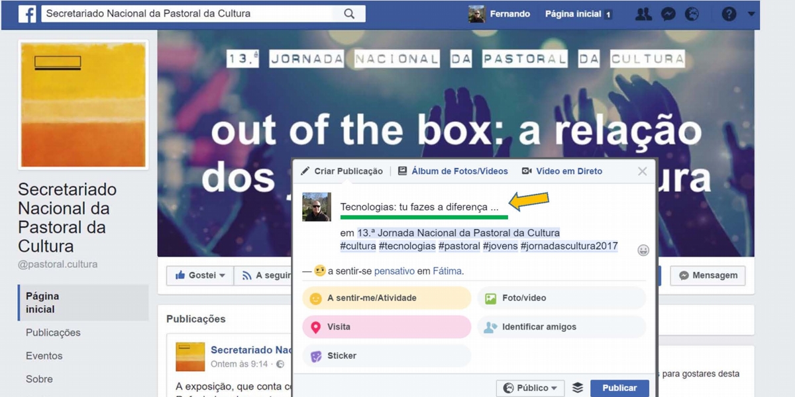
Task: Click the search magnifier icon
Action: click(x=349, y=14)
